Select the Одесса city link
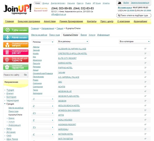Viewport: 154px width, 141px height. 80,3
